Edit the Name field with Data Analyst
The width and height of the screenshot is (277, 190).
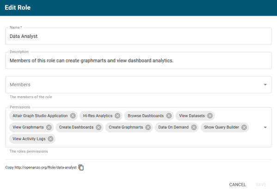pyautogui.click(x=138, y=36)
